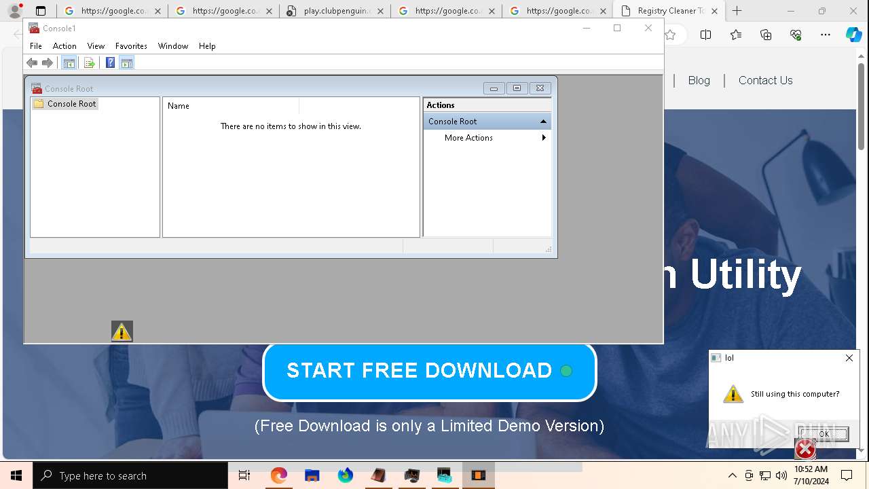Add this page to favorites star
Image resolution: width=869 pixels, height=489 pixels.
(x=671, y=35)
